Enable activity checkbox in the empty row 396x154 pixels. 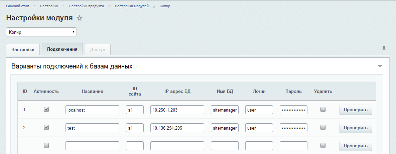[x=46, y=146]
